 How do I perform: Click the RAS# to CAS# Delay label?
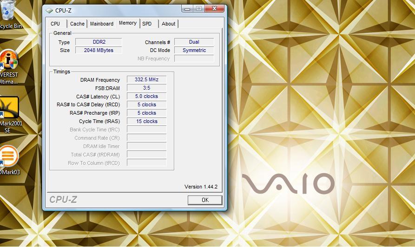point(88,105)
